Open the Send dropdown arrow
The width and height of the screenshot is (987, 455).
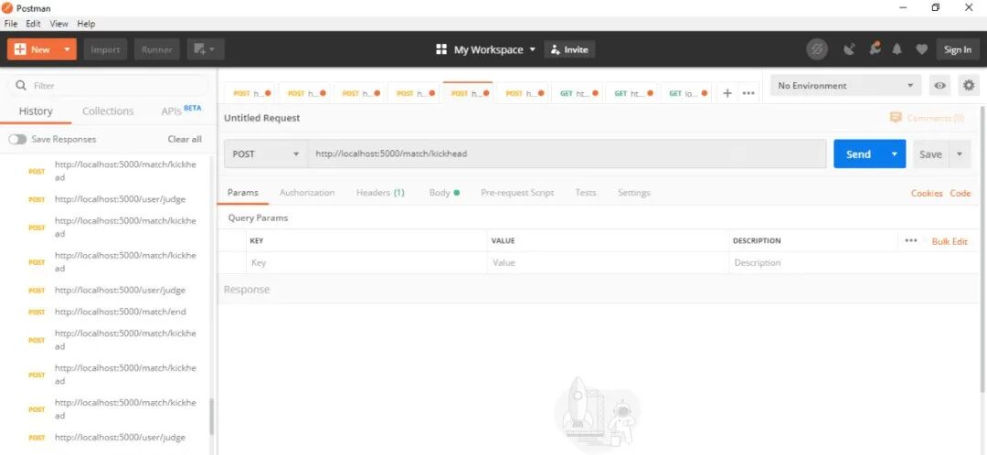coord(894,153)
